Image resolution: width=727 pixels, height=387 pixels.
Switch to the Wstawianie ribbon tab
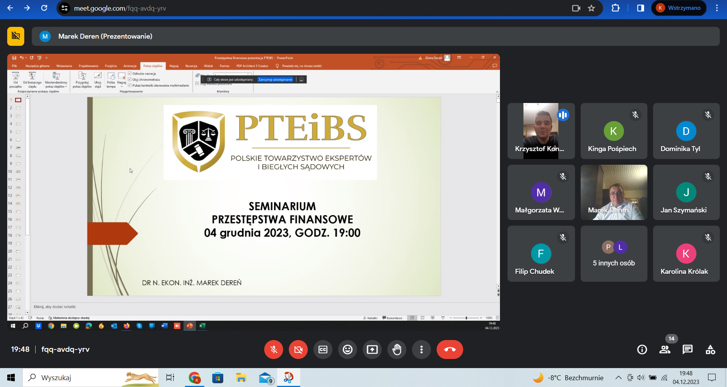click(x=64, y=66)
